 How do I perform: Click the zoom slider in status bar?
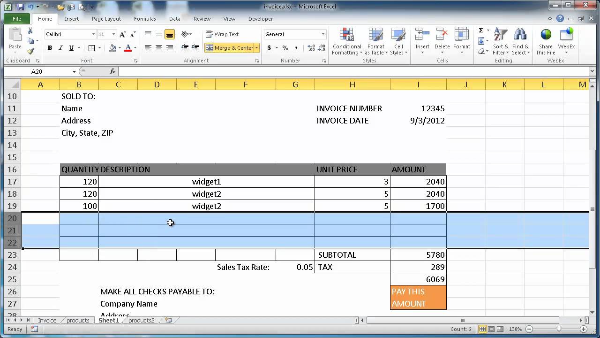(x=558, y=329)
